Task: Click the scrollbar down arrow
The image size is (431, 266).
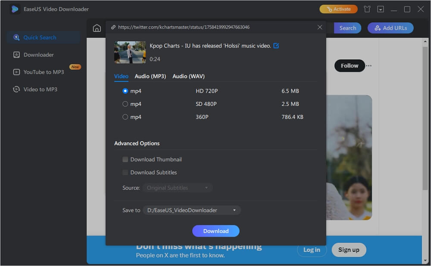Action: pos(425,260)
